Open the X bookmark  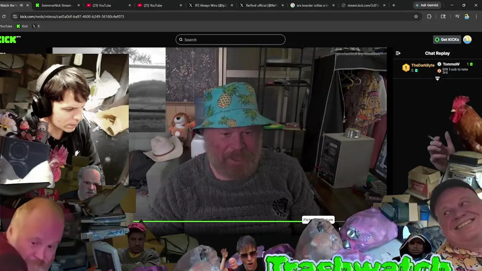tap(36, 26)
